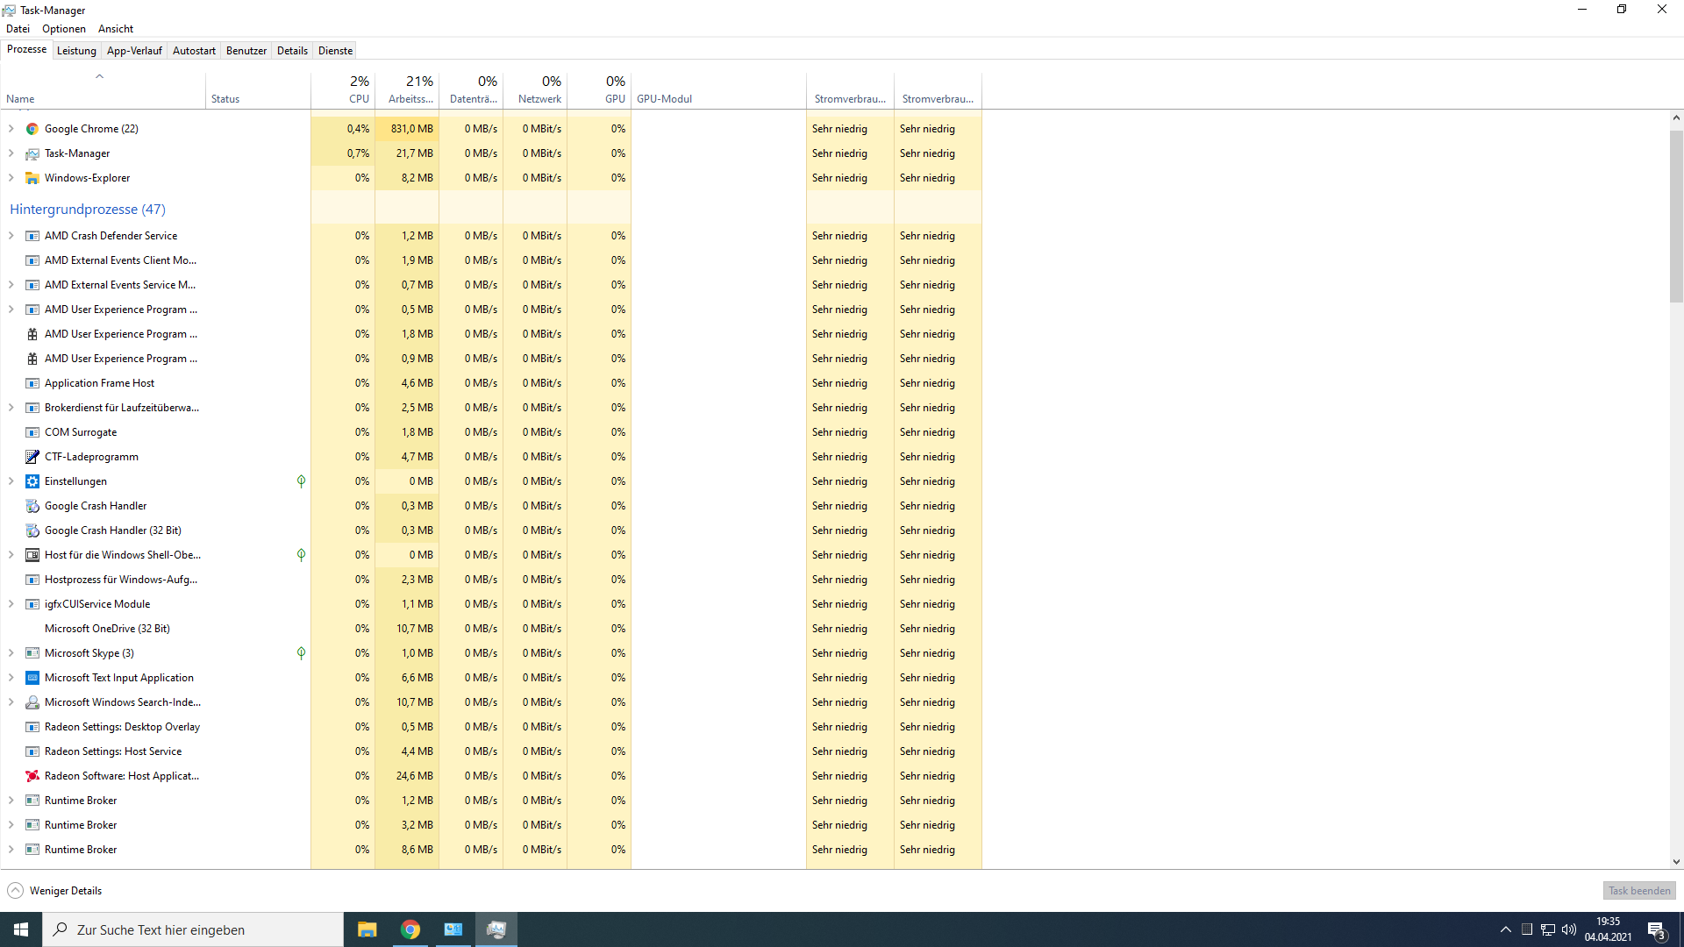This screenshot has width=1684, height=947.
Task: Click the volume icon in system tray
Action: [x=1567, y=929]
